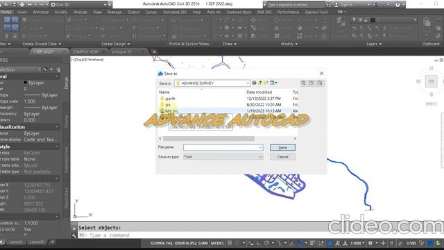
Task: Toggle ortho mode in status bar
Action: coord(259,243)
